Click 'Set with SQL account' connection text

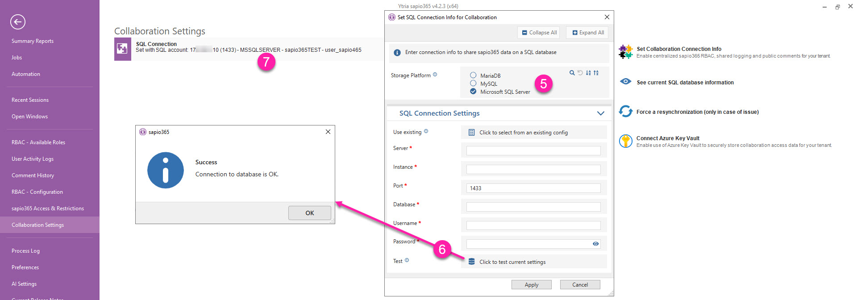pyautogui.click(x=249, y=50)
